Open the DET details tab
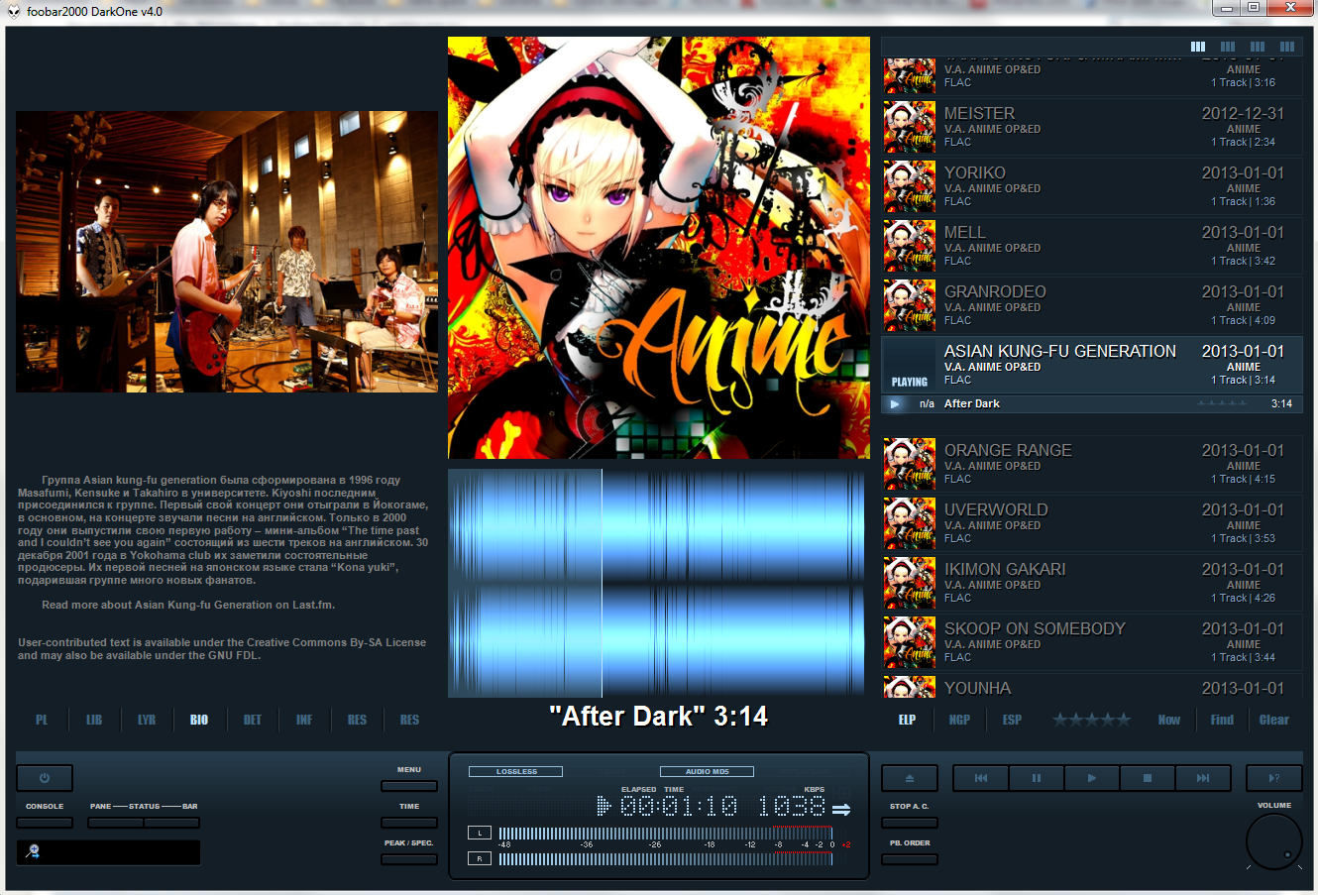This screenshot has height=895, width=1318. point(253,720)
